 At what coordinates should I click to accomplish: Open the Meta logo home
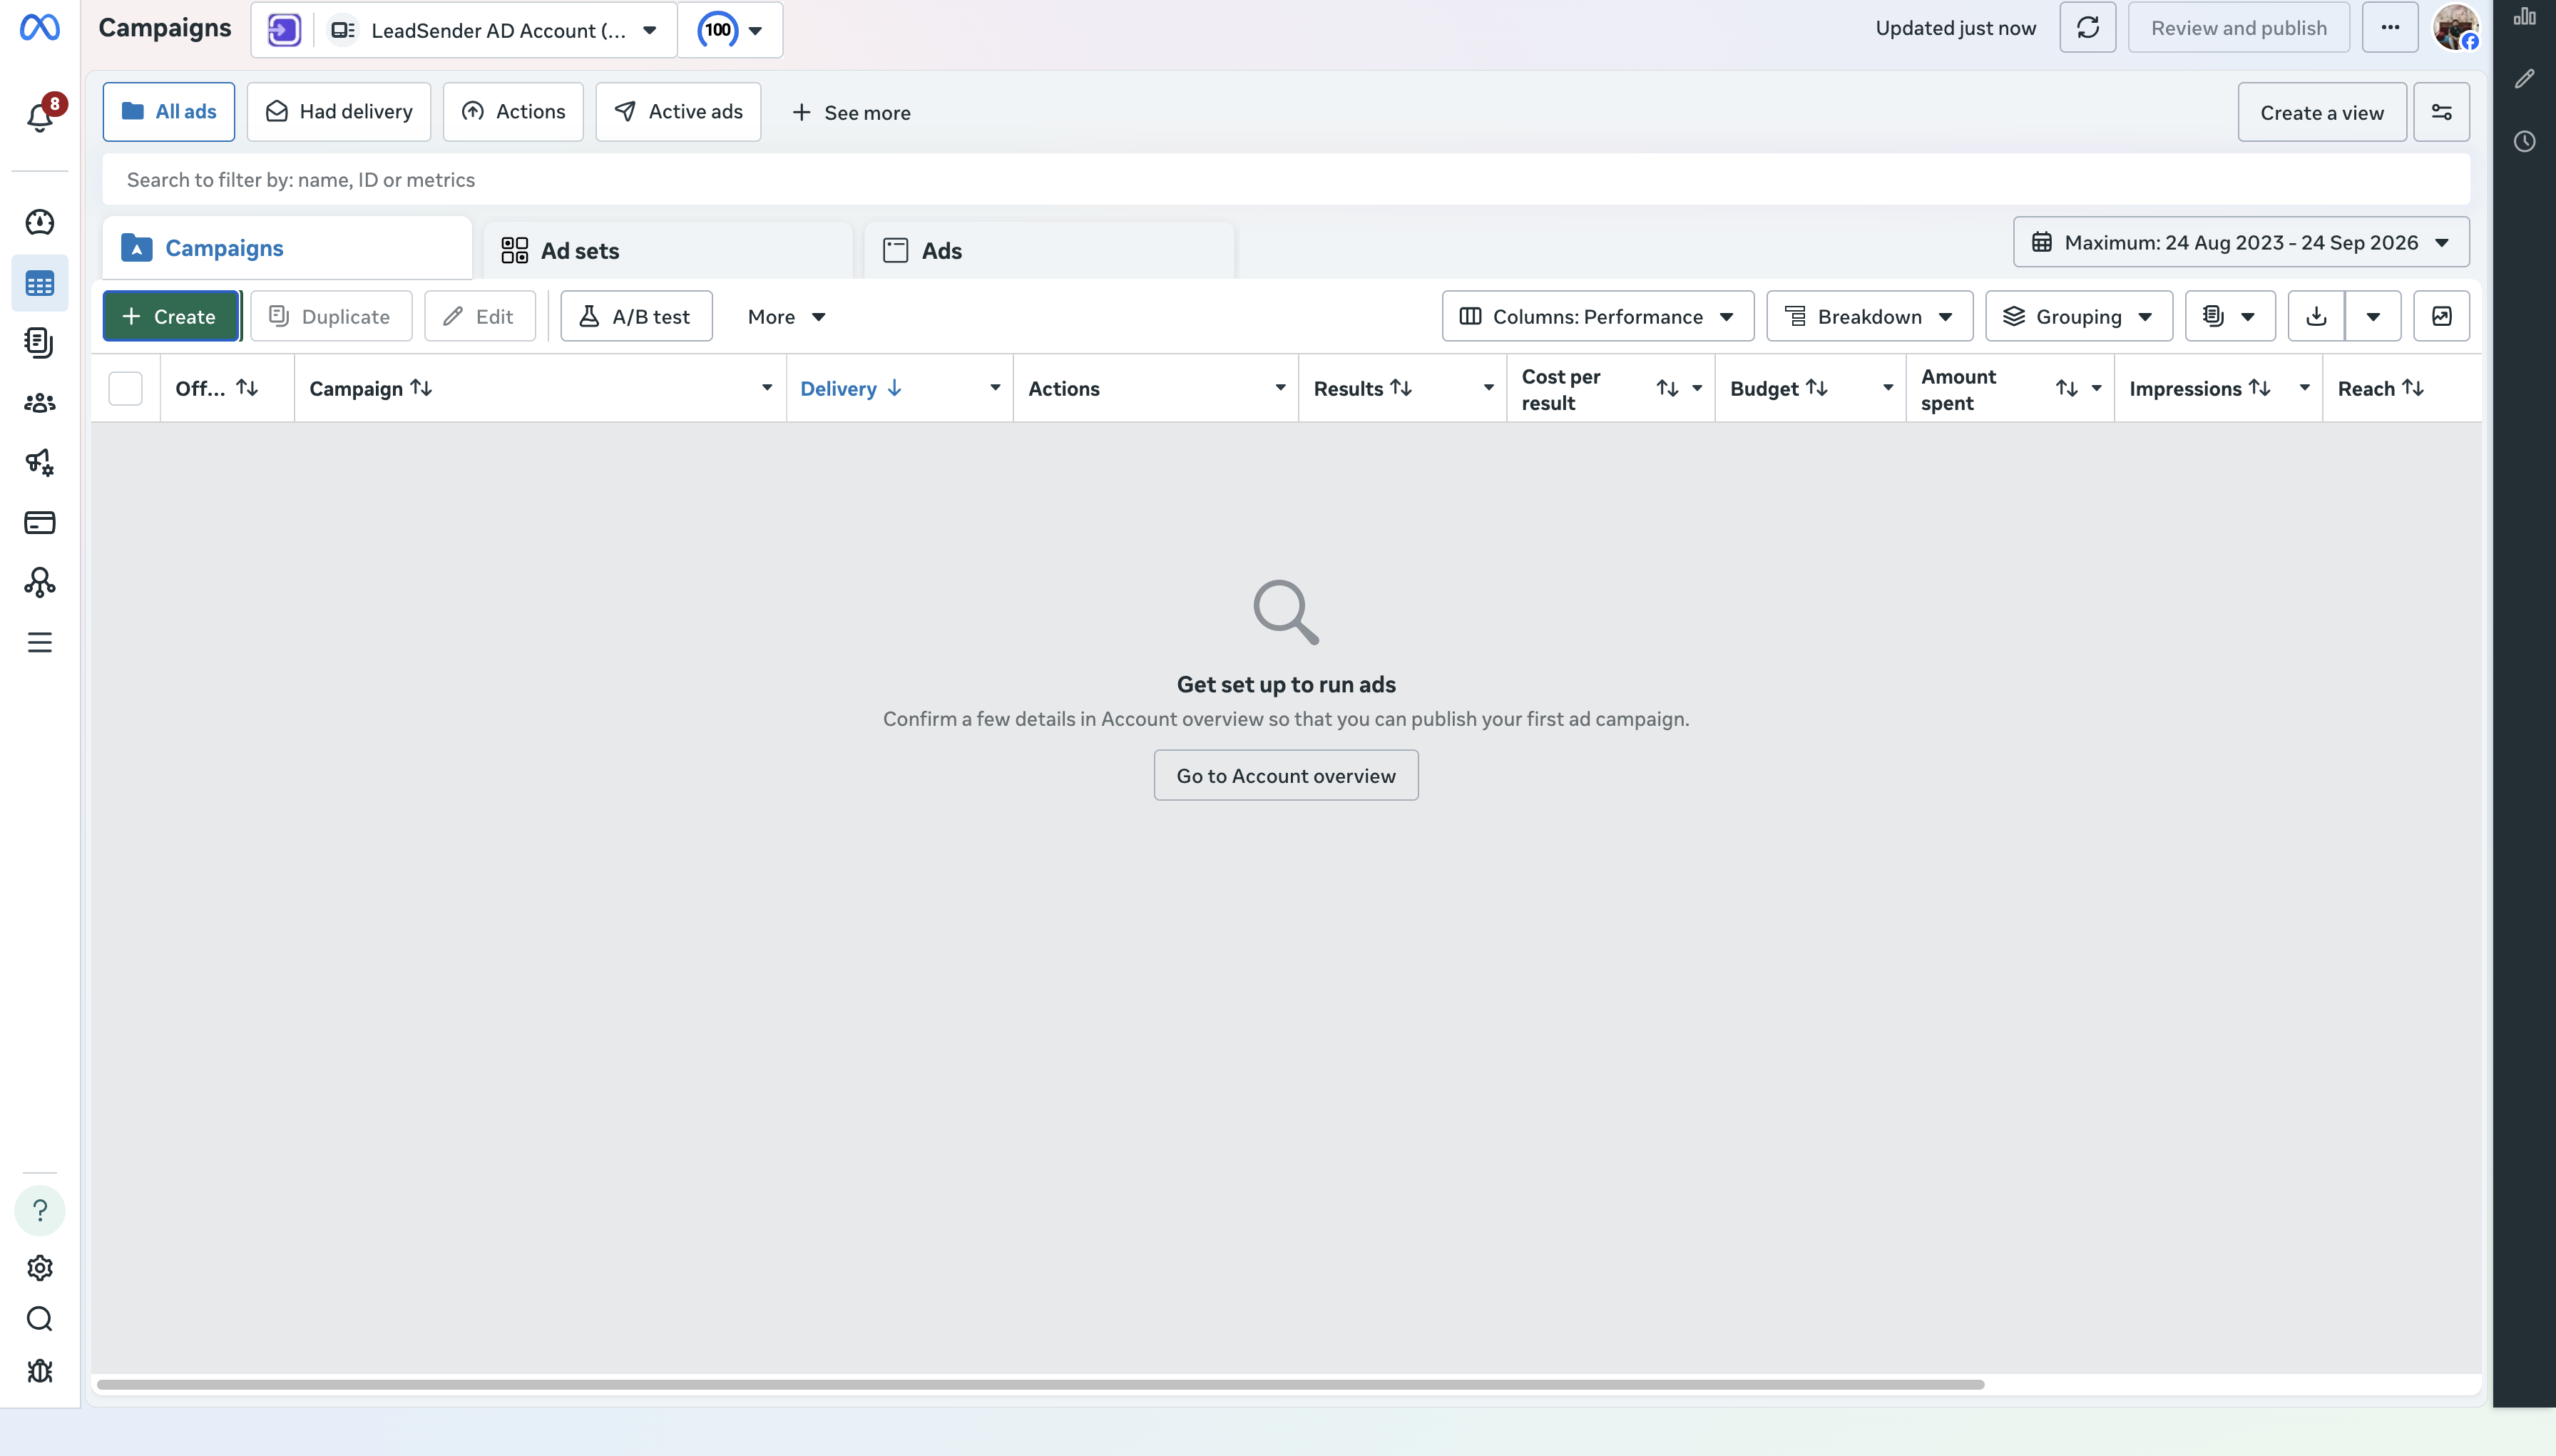coord(40,28)
